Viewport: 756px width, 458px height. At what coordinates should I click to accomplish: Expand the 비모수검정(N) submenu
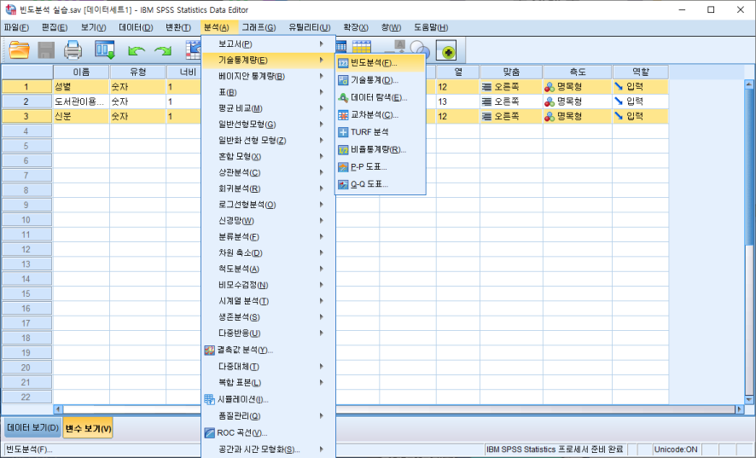[268, 285]
